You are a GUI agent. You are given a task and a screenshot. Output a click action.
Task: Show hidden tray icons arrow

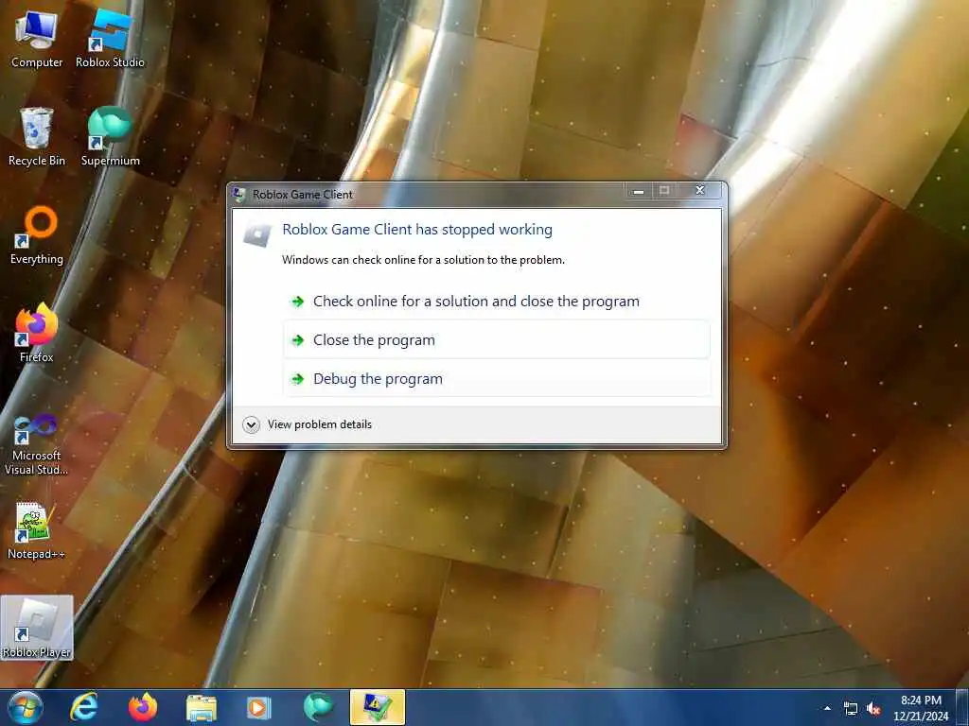(x=827, y=708)
